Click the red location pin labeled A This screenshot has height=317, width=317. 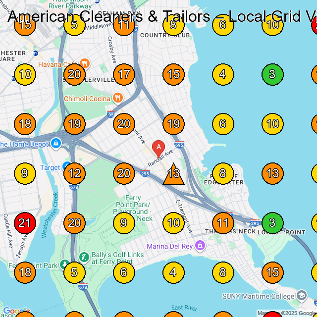pos(158,149)
